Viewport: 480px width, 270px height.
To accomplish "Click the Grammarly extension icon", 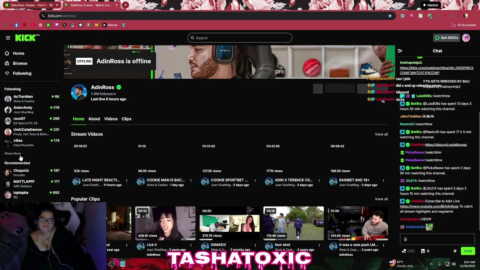I will (x=402, y=16).
